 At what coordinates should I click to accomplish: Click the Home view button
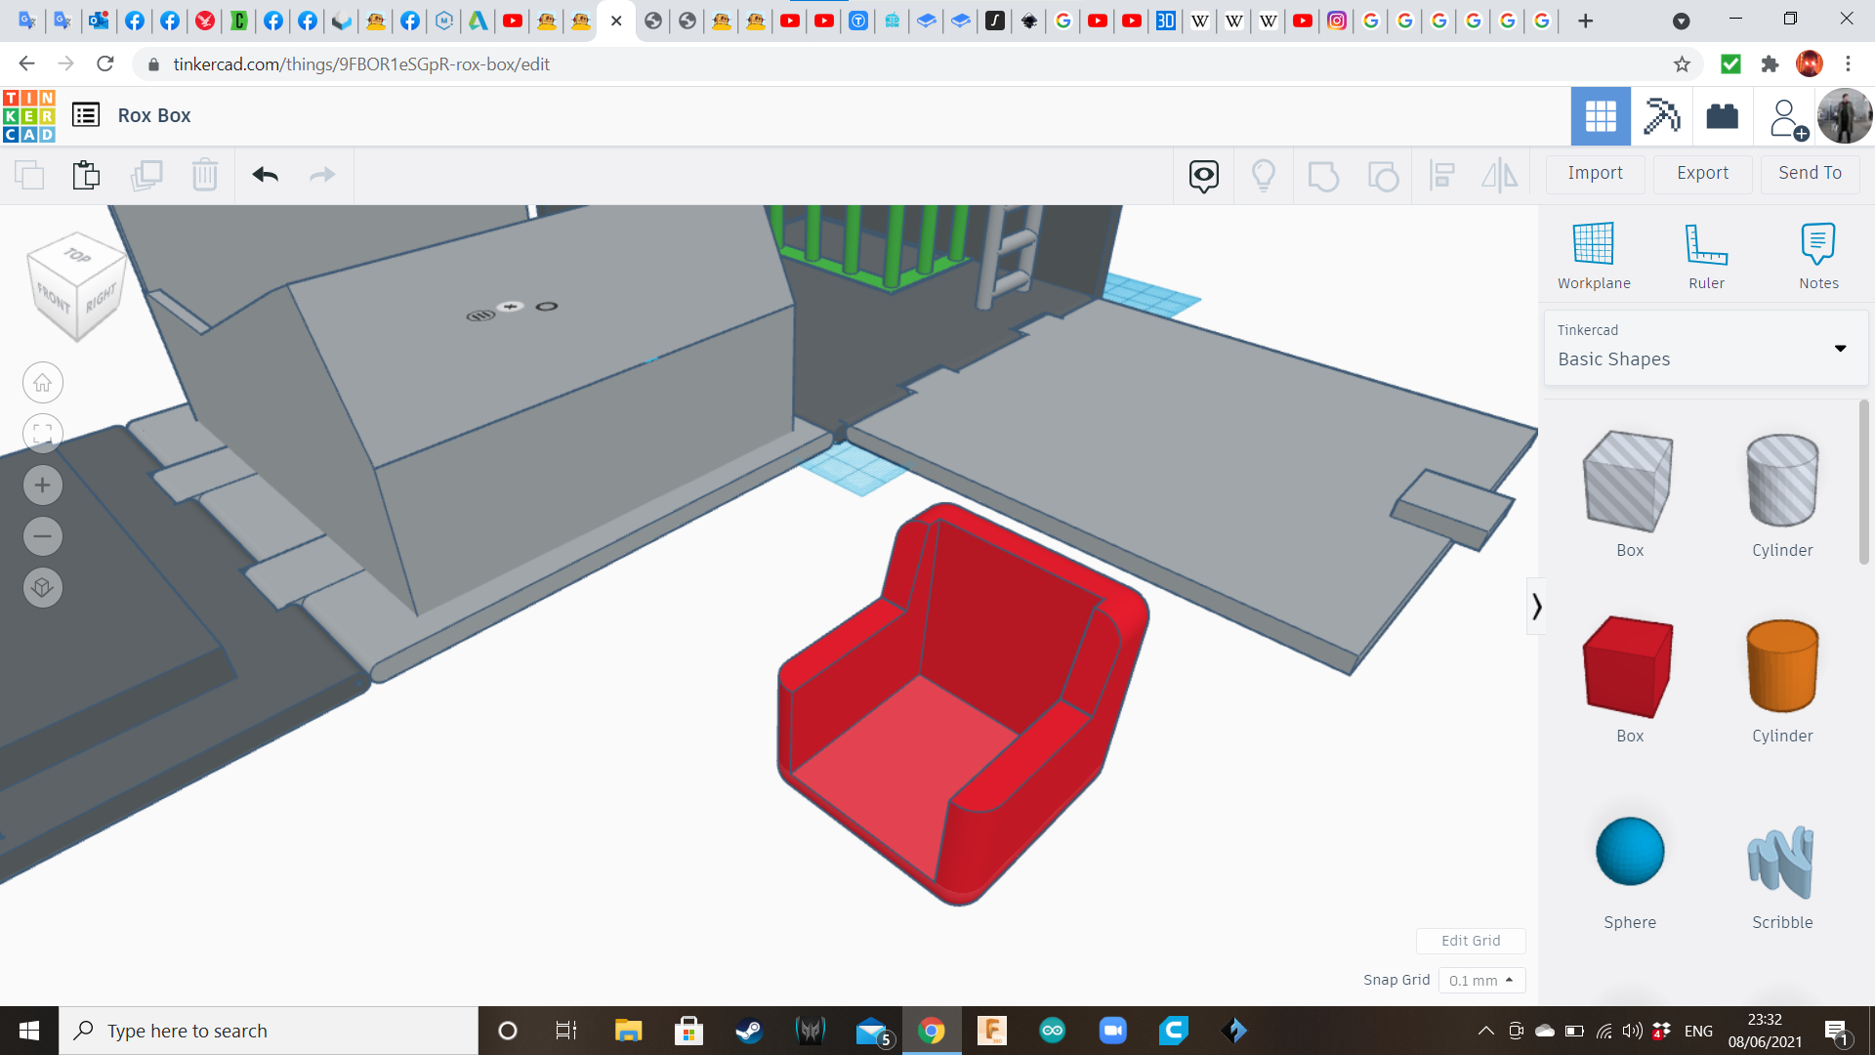coord(43,383)
